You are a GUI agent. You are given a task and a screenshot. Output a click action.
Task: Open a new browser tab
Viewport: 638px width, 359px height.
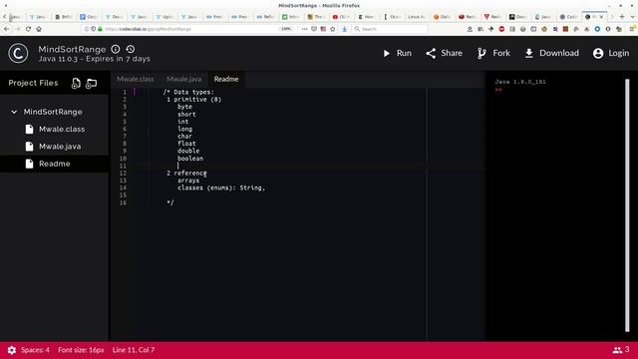tap(622, 17)
